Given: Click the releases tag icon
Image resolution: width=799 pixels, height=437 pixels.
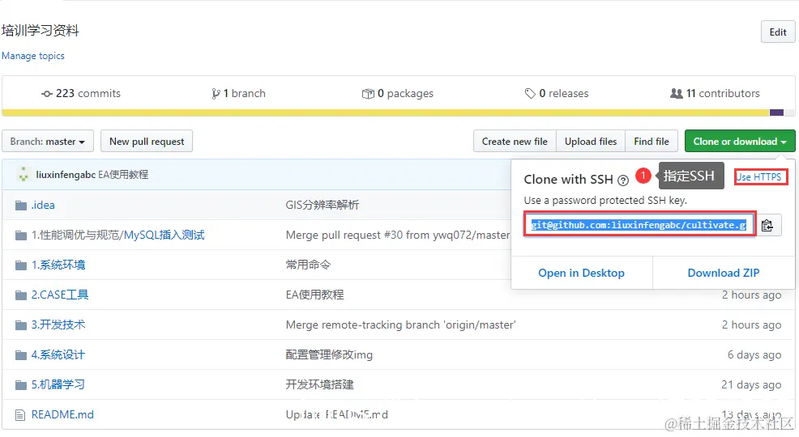Looking at the screenshot, I should pyautogui.click(x=530, y=94).
